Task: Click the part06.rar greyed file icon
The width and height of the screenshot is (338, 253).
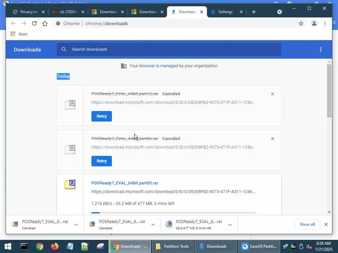Action: click(70, 150)
